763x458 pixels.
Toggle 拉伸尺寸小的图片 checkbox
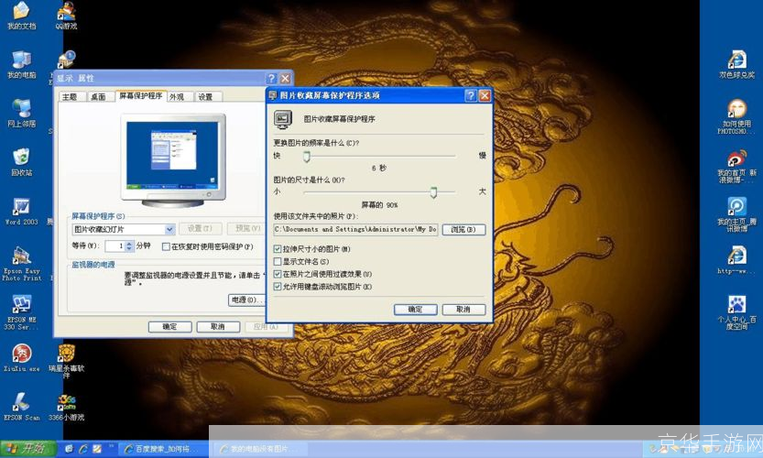278,249
